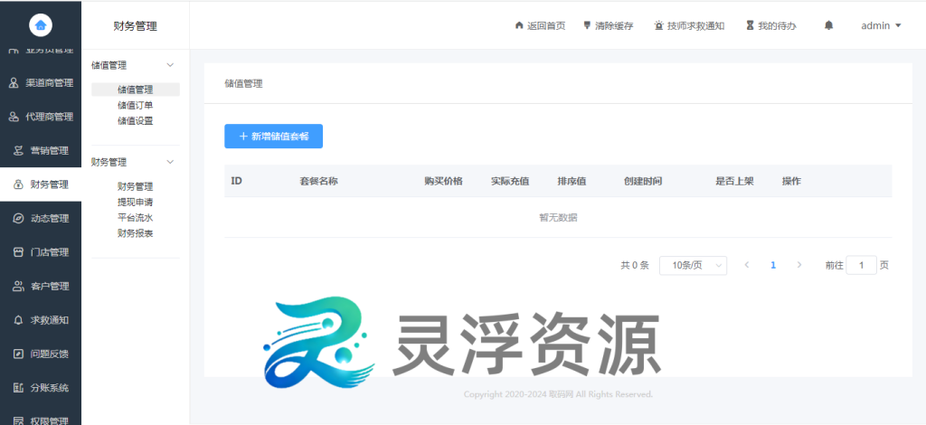The height and width of the screenshot is (425, 926).
Task: Click the blue home logo icon
Action: click(x=40, y=24)
